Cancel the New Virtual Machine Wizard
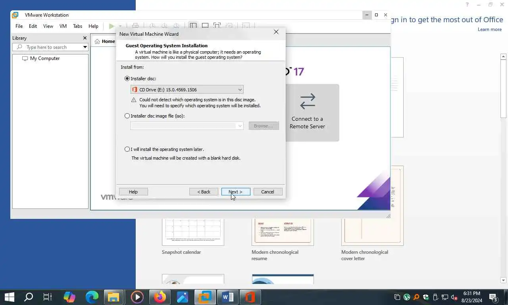This screenshot has width=508, height=305. click(x=267, y=192)
